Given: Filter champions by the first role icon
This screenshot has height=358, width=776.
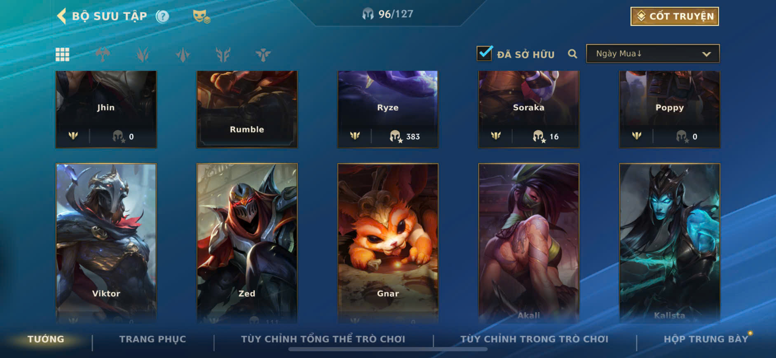Looking at the screenshot, I should [103, 54].
